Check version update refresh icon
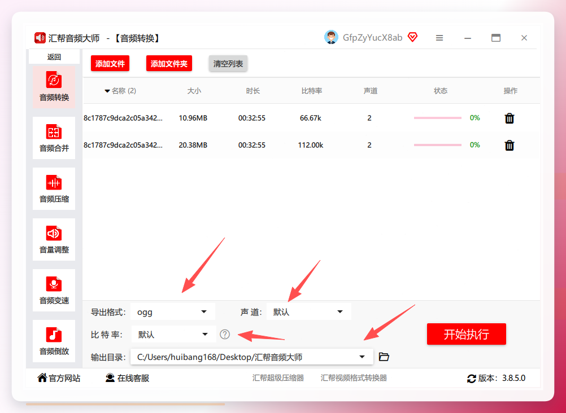 [472, 379]
